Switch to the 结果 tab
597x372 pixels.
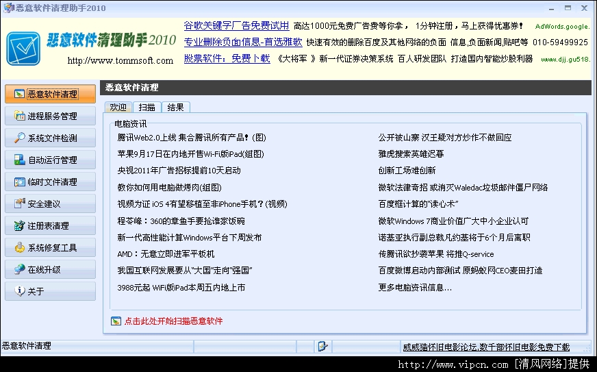[175, 108]
